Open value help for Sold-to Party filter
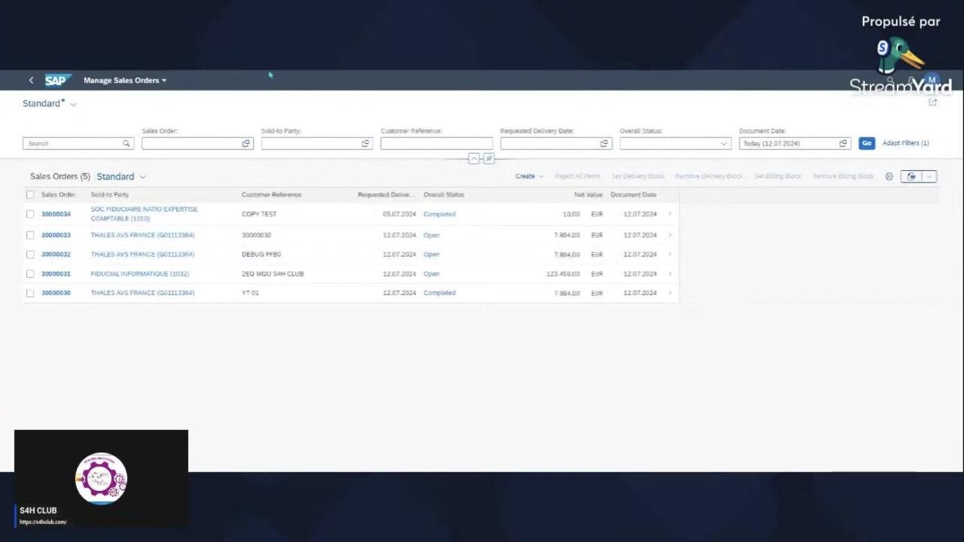This screenshot has height=542, width=964. [365, 144]
